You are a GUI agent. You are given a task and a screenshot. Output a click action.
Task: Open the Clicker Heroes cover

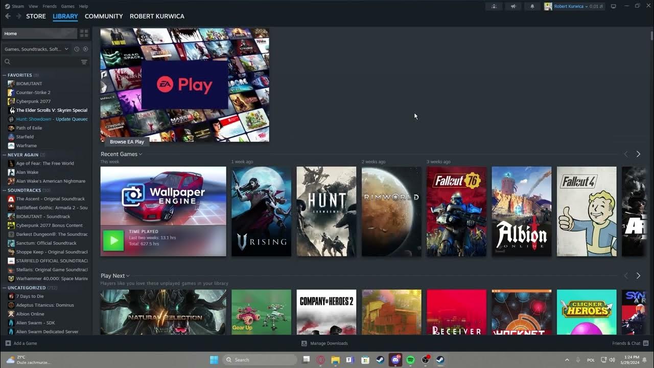[587, 312]
